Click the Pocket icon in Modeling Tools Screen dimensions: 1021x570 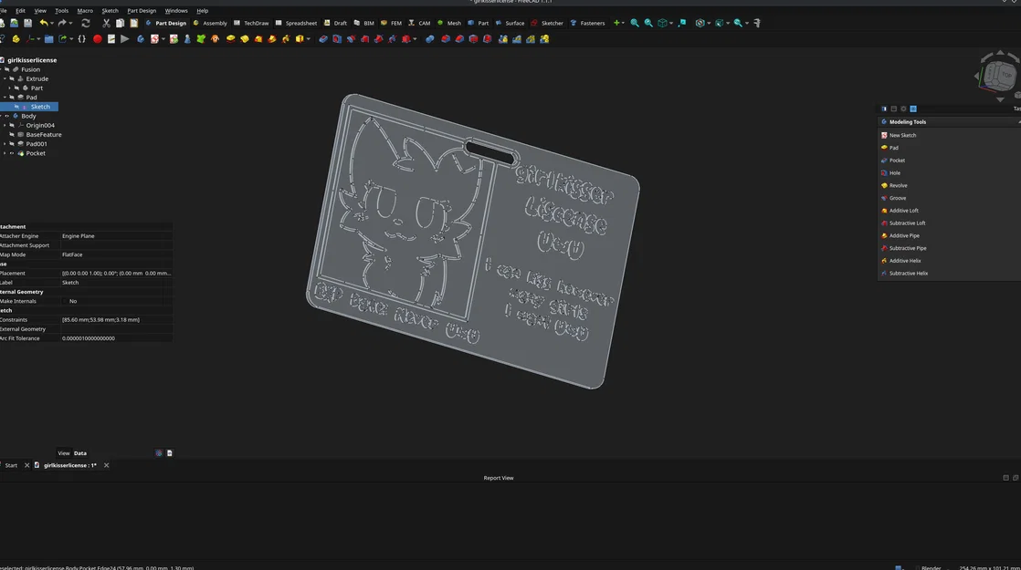click(884, 161)
